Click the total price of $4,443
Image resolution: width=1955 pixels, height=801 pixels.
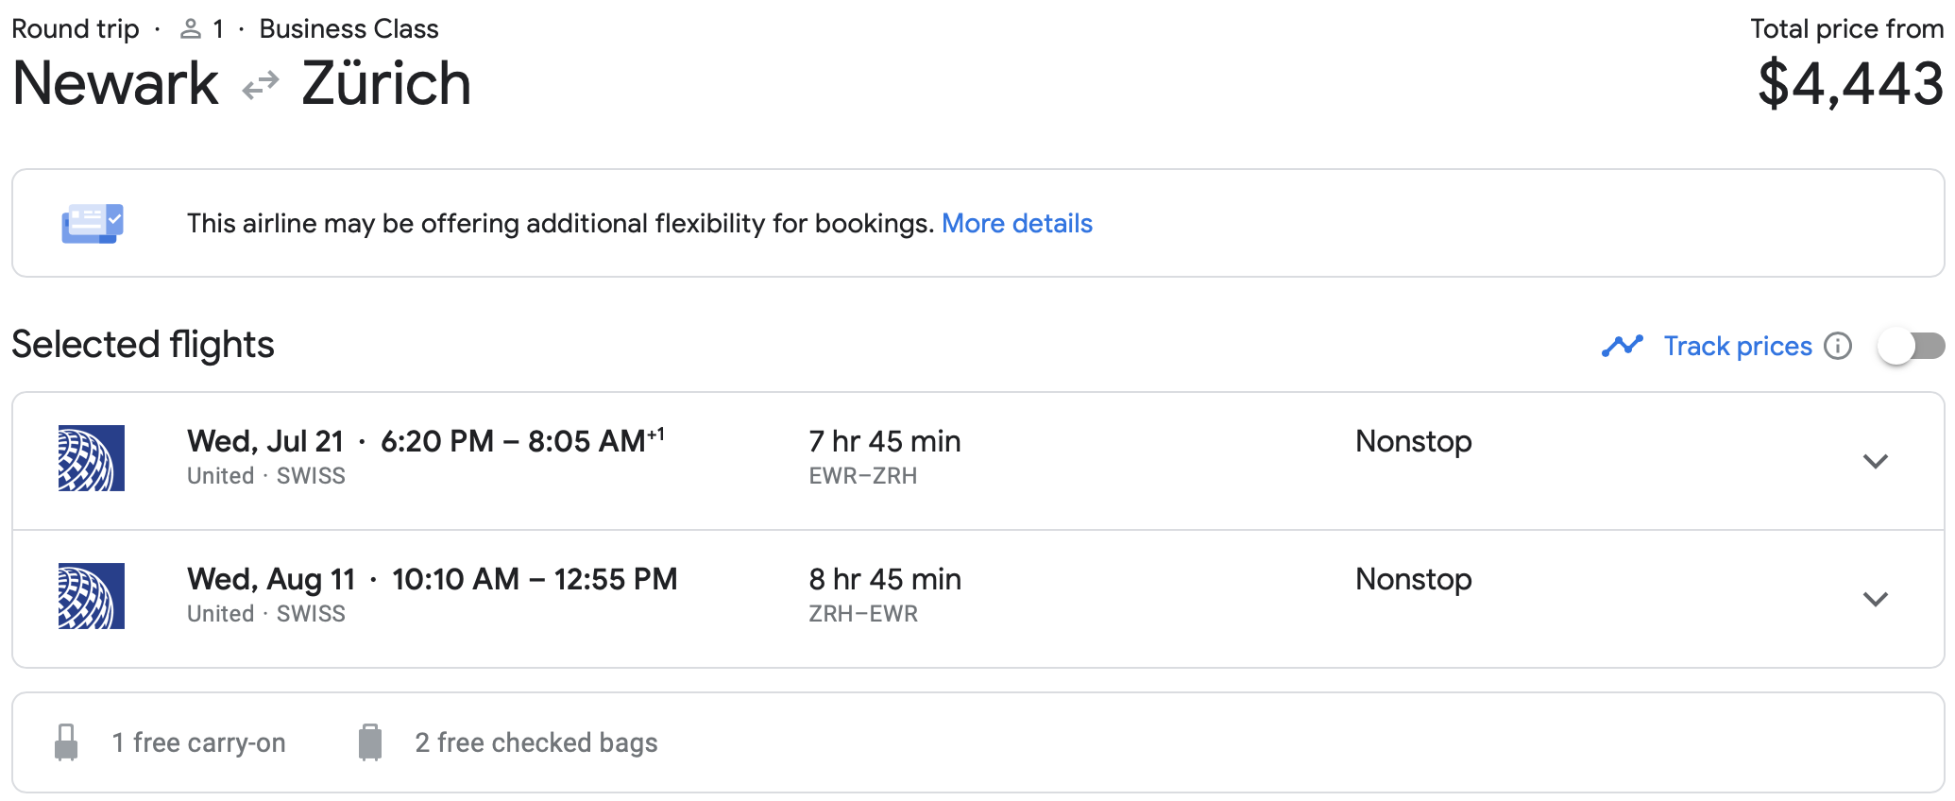1849,86
